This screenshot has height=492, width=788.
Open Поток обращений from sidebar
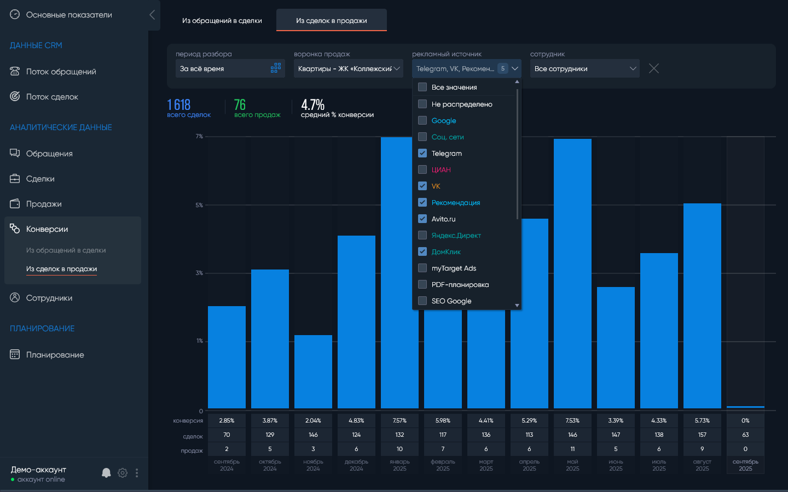point(61,72)
